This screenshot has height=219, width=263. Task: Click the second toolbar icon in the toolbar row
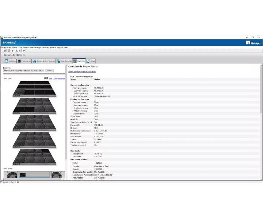(x=9, y=51)
